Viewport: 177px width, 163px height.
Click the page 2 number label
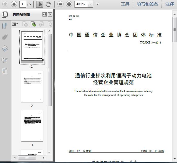32,106
